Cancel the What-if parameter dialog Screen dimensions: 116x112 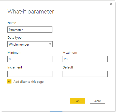click(97, 101)
